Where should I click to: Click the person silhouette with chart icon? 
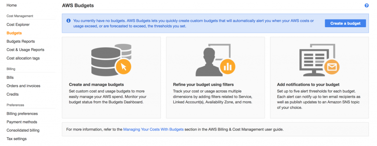point(215,60)
